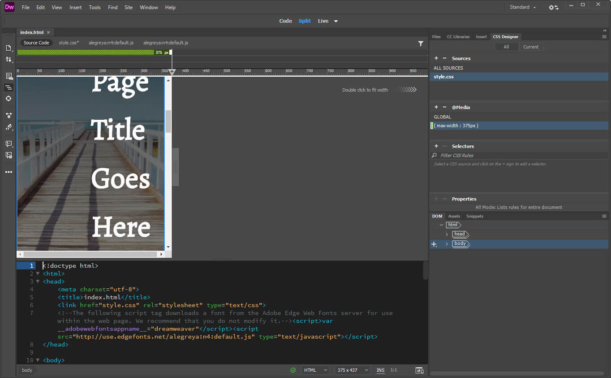Add a selector with the Selectors plus button
The height and width of the screenshot is (378, 611).
click(436, 146)
